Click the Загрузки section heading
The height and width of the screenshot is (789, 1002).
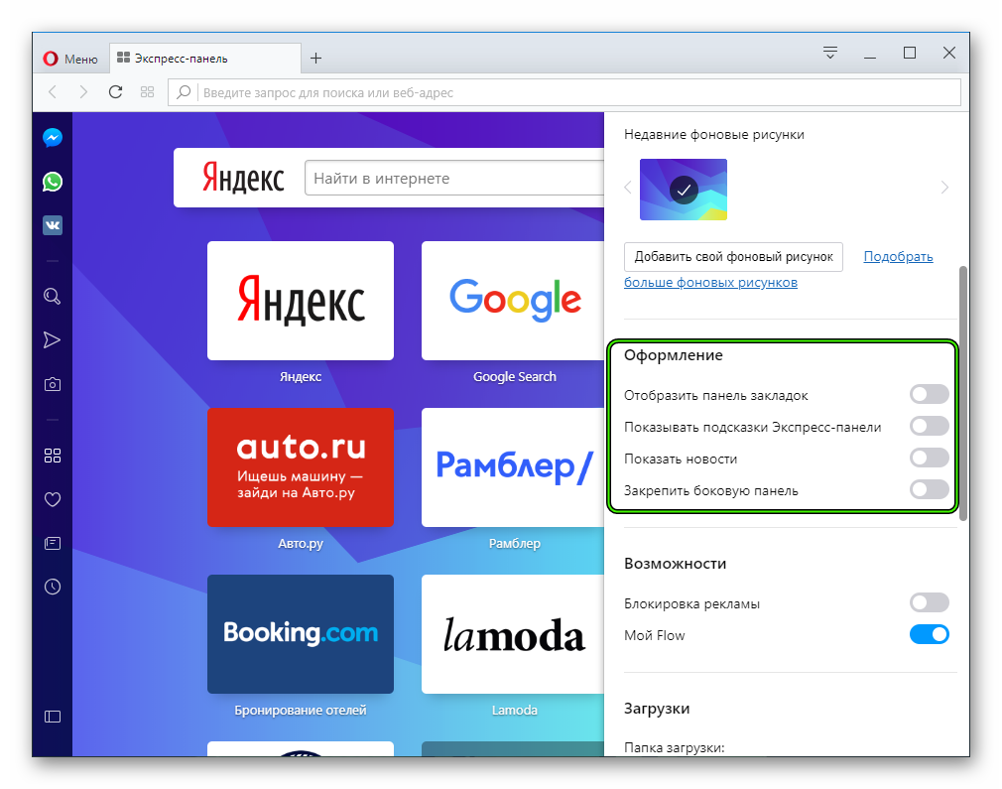click(657, 709)
